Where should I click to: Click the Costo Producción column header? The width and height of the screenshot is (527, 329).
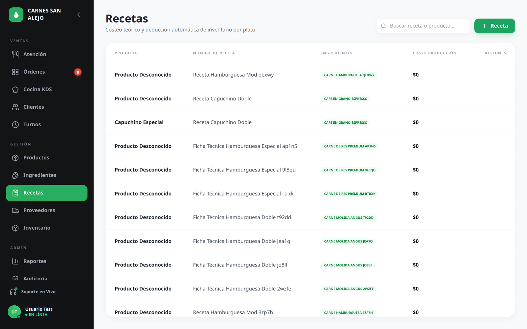pyautogui.click(x=434, y=53)
